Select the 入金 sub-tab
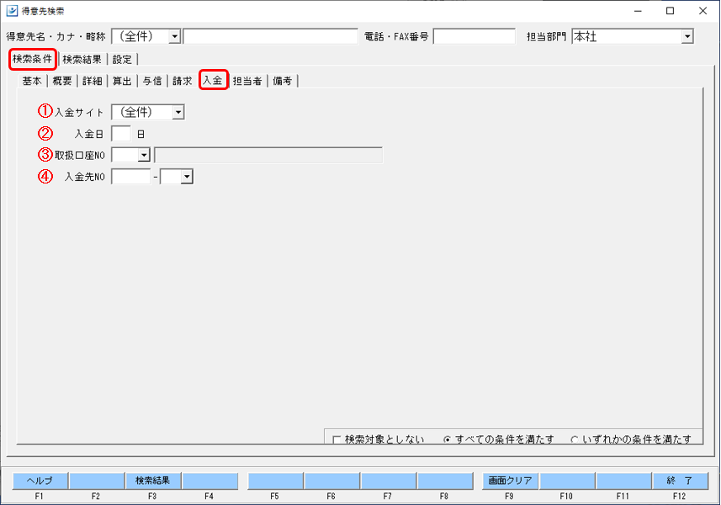 [214, 80]
